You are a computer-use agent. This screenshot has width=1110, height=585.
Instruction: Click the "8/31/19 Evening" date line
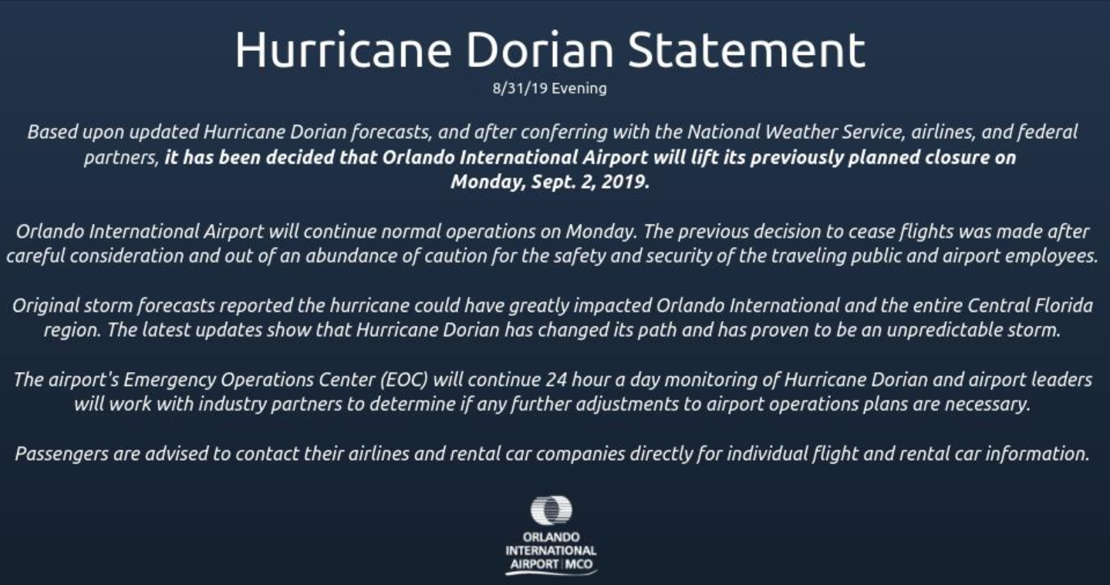click(x=549, y=88)
